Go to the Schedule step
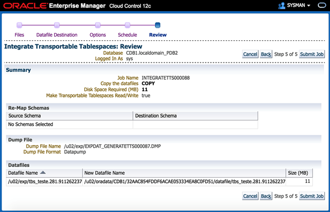 [x=128, y=35]
